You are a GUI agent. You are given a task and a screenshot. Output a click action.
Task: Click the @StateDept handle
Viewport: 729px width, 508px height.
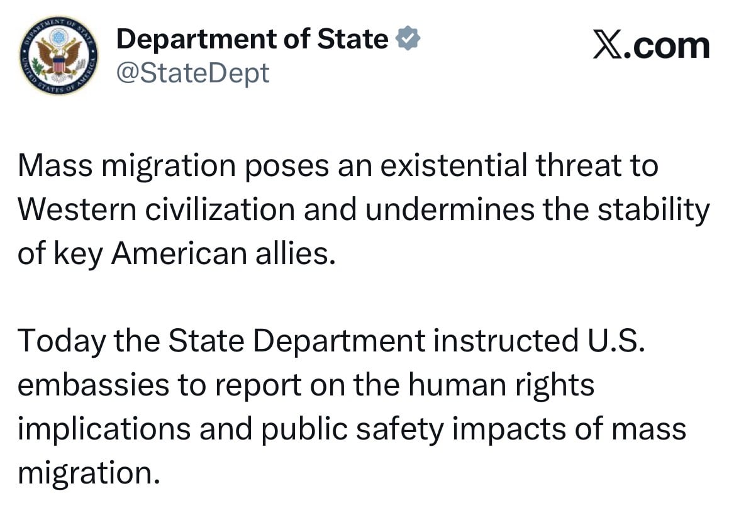click(x=192, y=73)
